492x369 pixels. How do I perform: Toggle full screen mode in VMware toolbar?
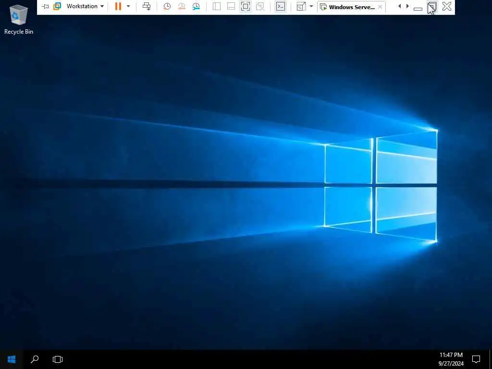246,6
